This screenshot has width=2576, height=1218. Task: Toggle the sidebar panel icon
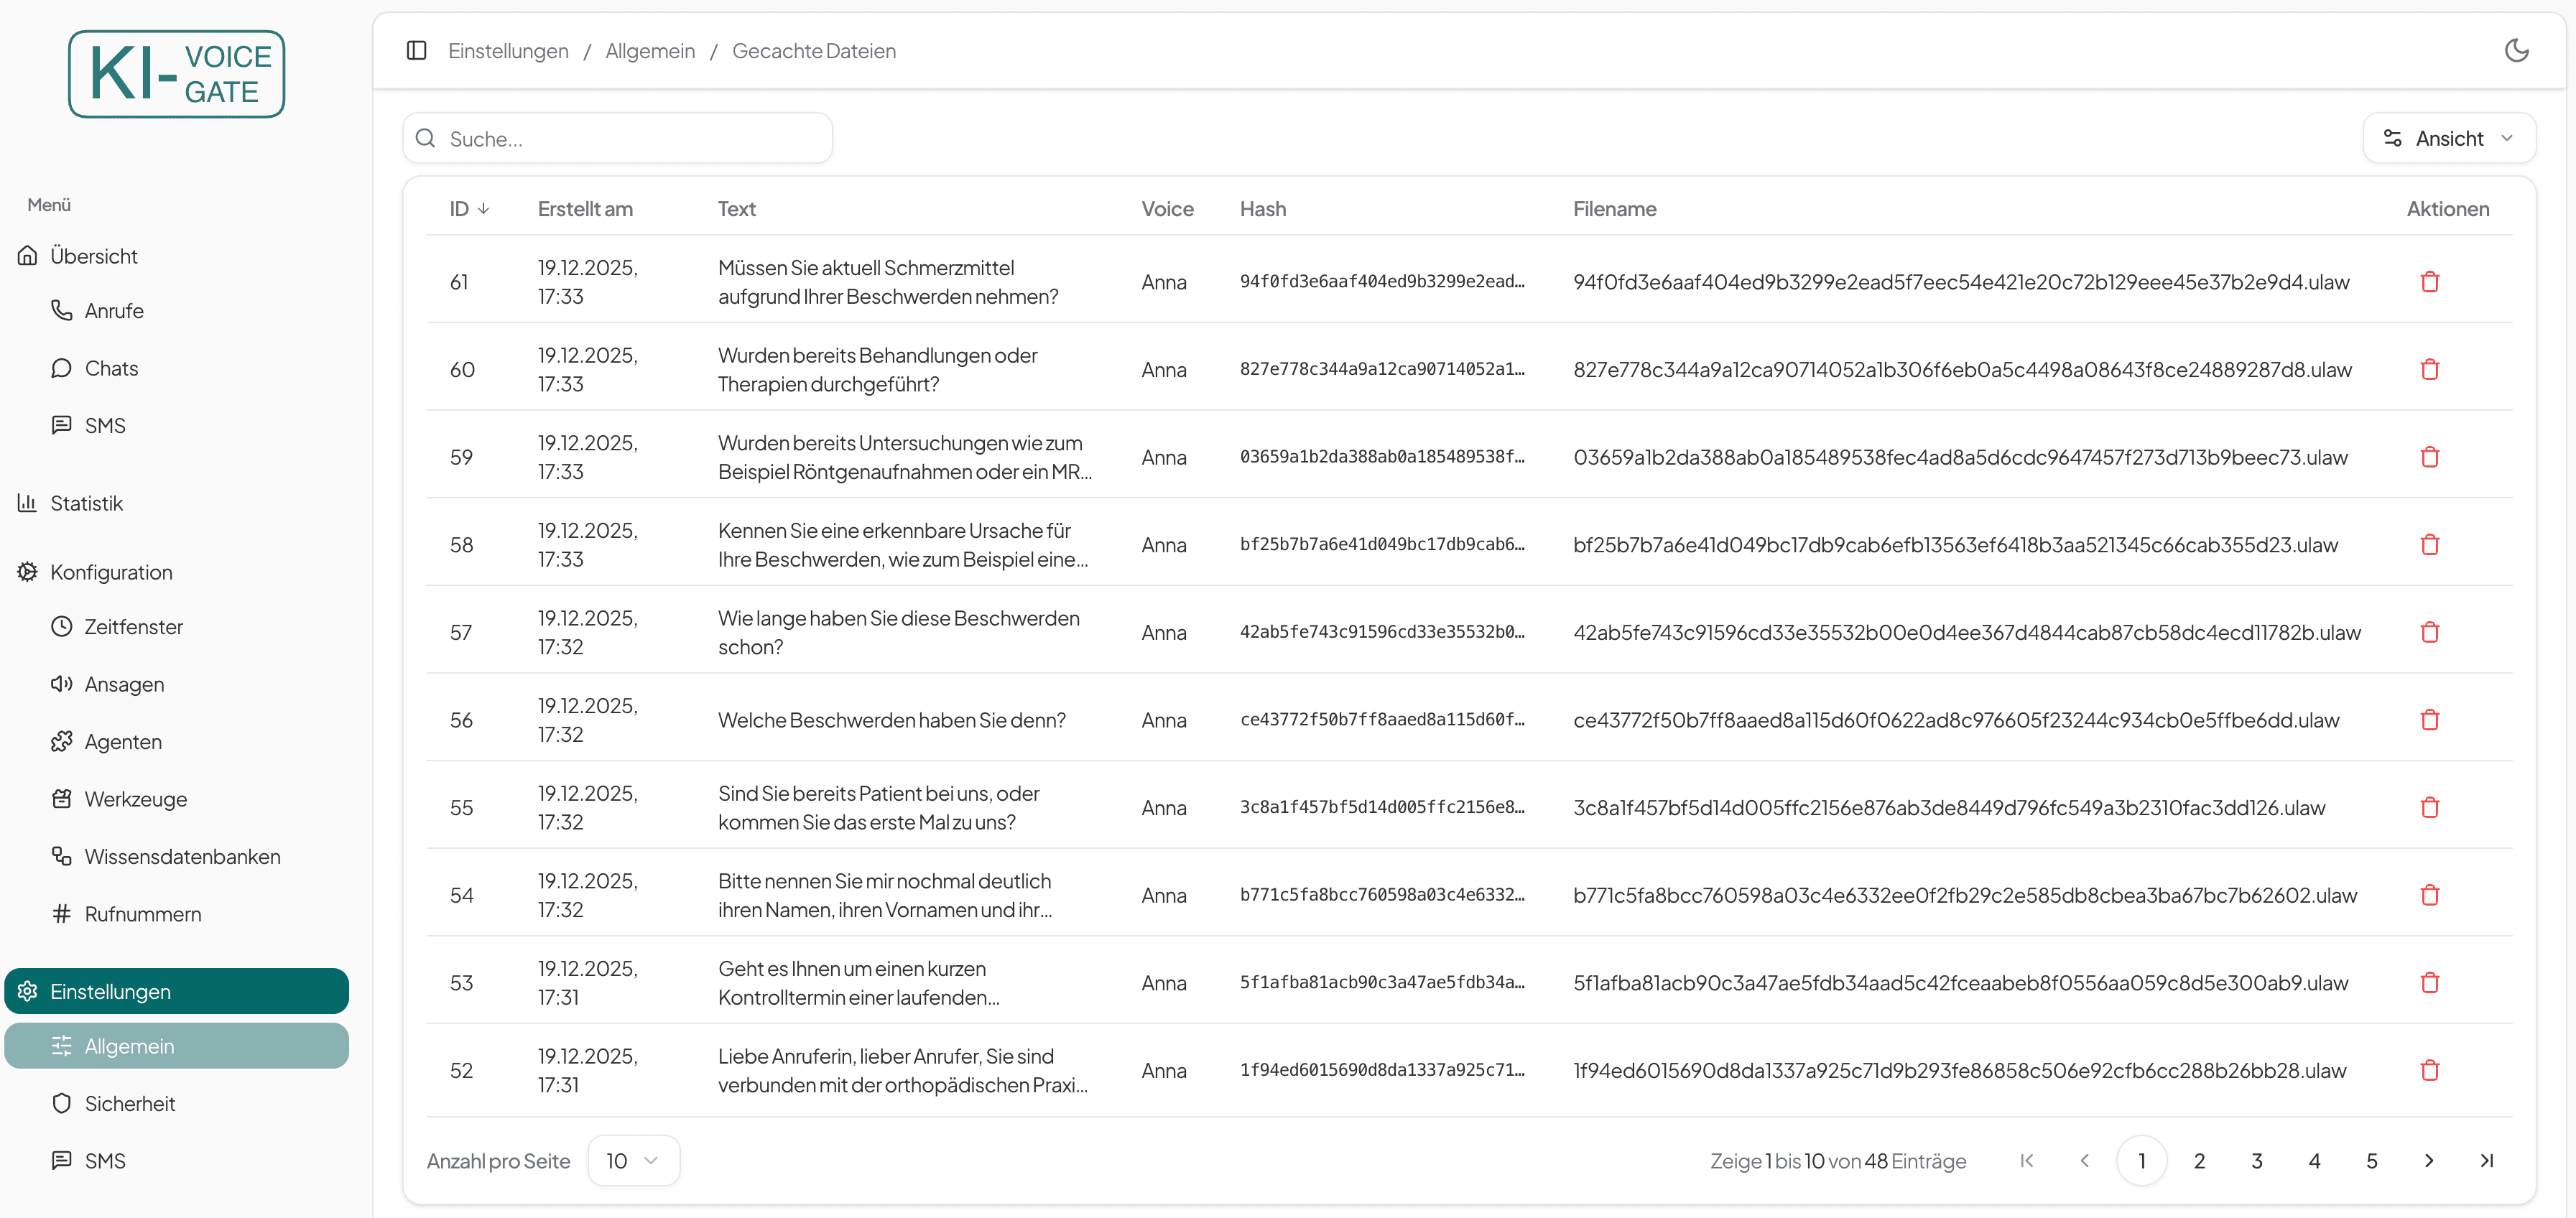pos(417,50)
